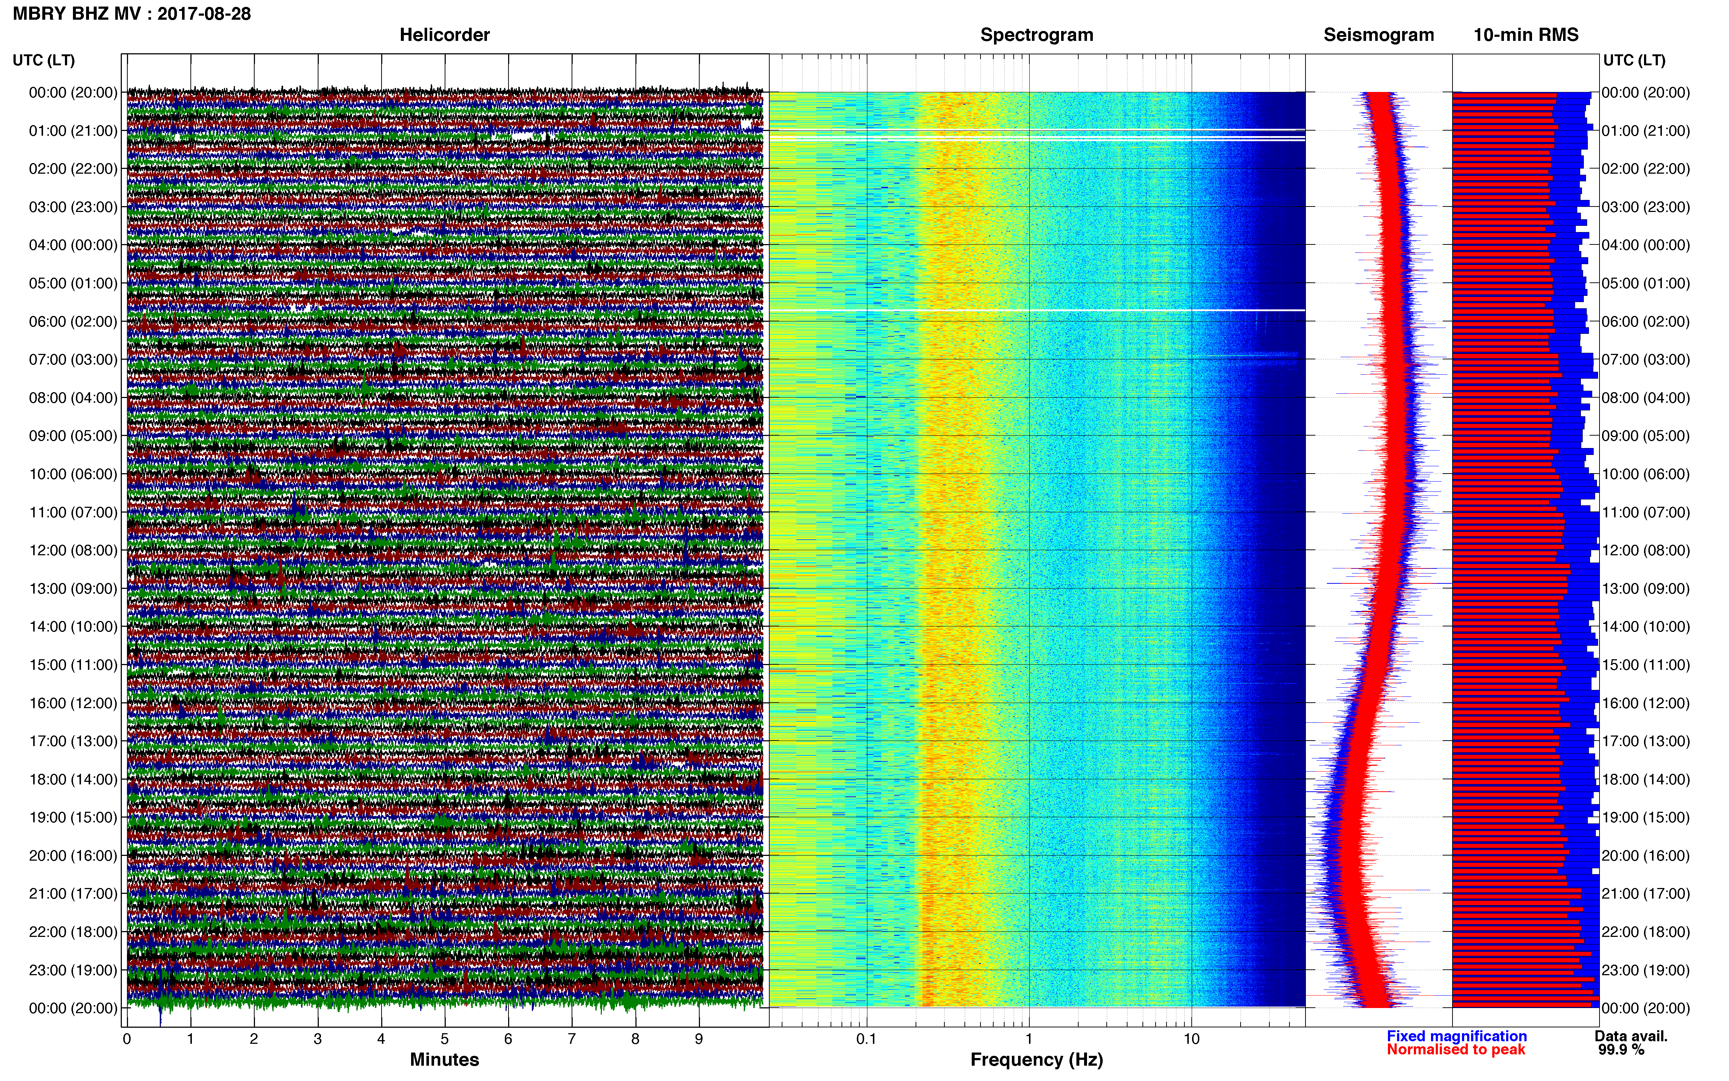
Task: Click left time label 14:00 (10:00)
Action: 73,627
